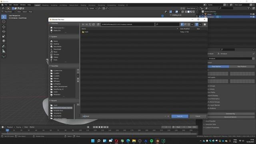Decrement file name number with minus button
256x144 pixels.
[x=165, y=116]
